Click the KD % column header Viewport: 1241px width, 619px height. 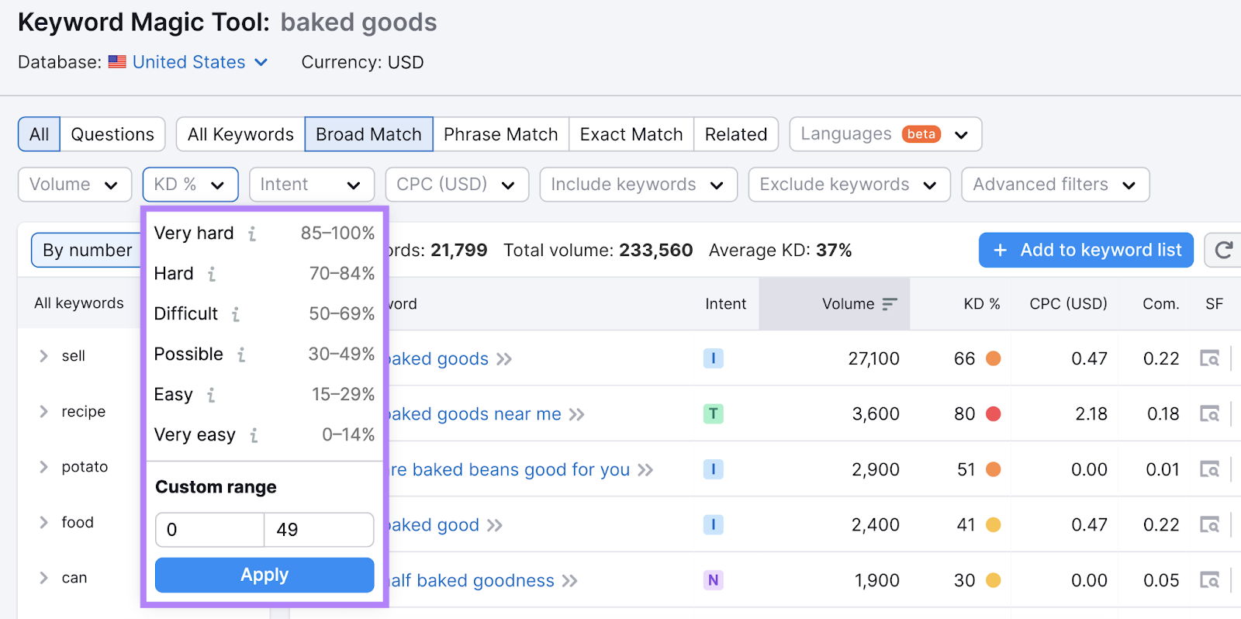click(982, 304)
